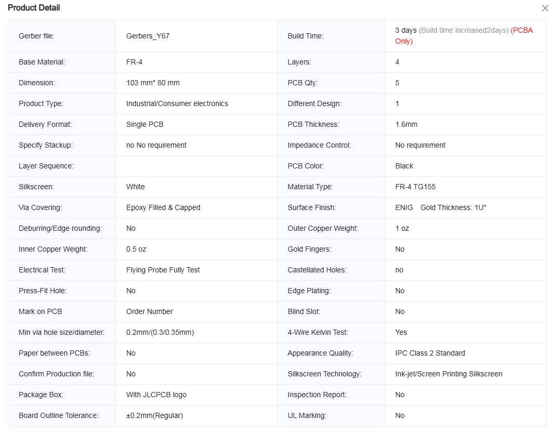Click the 103 mm* 80 mm dimension value
The width and height of the screenshot is (552, 432).
click(x=153, y=83)
